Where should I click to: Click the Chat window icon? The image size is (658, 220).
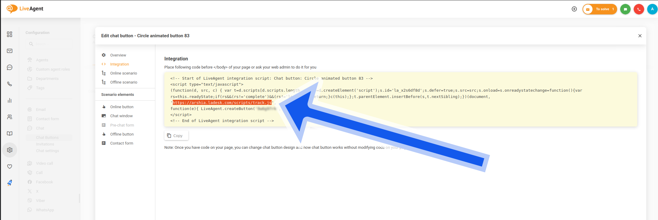point(104,116)
